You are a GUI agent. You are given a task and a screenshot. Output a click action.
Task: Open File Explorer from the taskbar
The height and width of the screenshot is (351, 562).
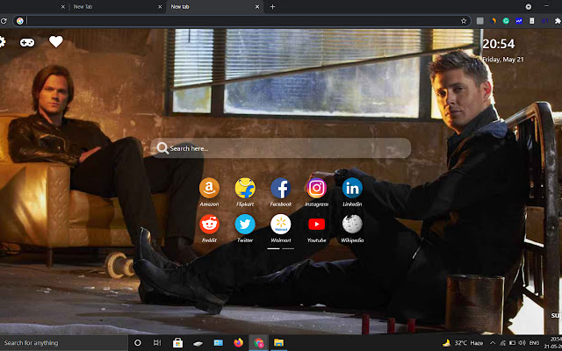[279, 343]
